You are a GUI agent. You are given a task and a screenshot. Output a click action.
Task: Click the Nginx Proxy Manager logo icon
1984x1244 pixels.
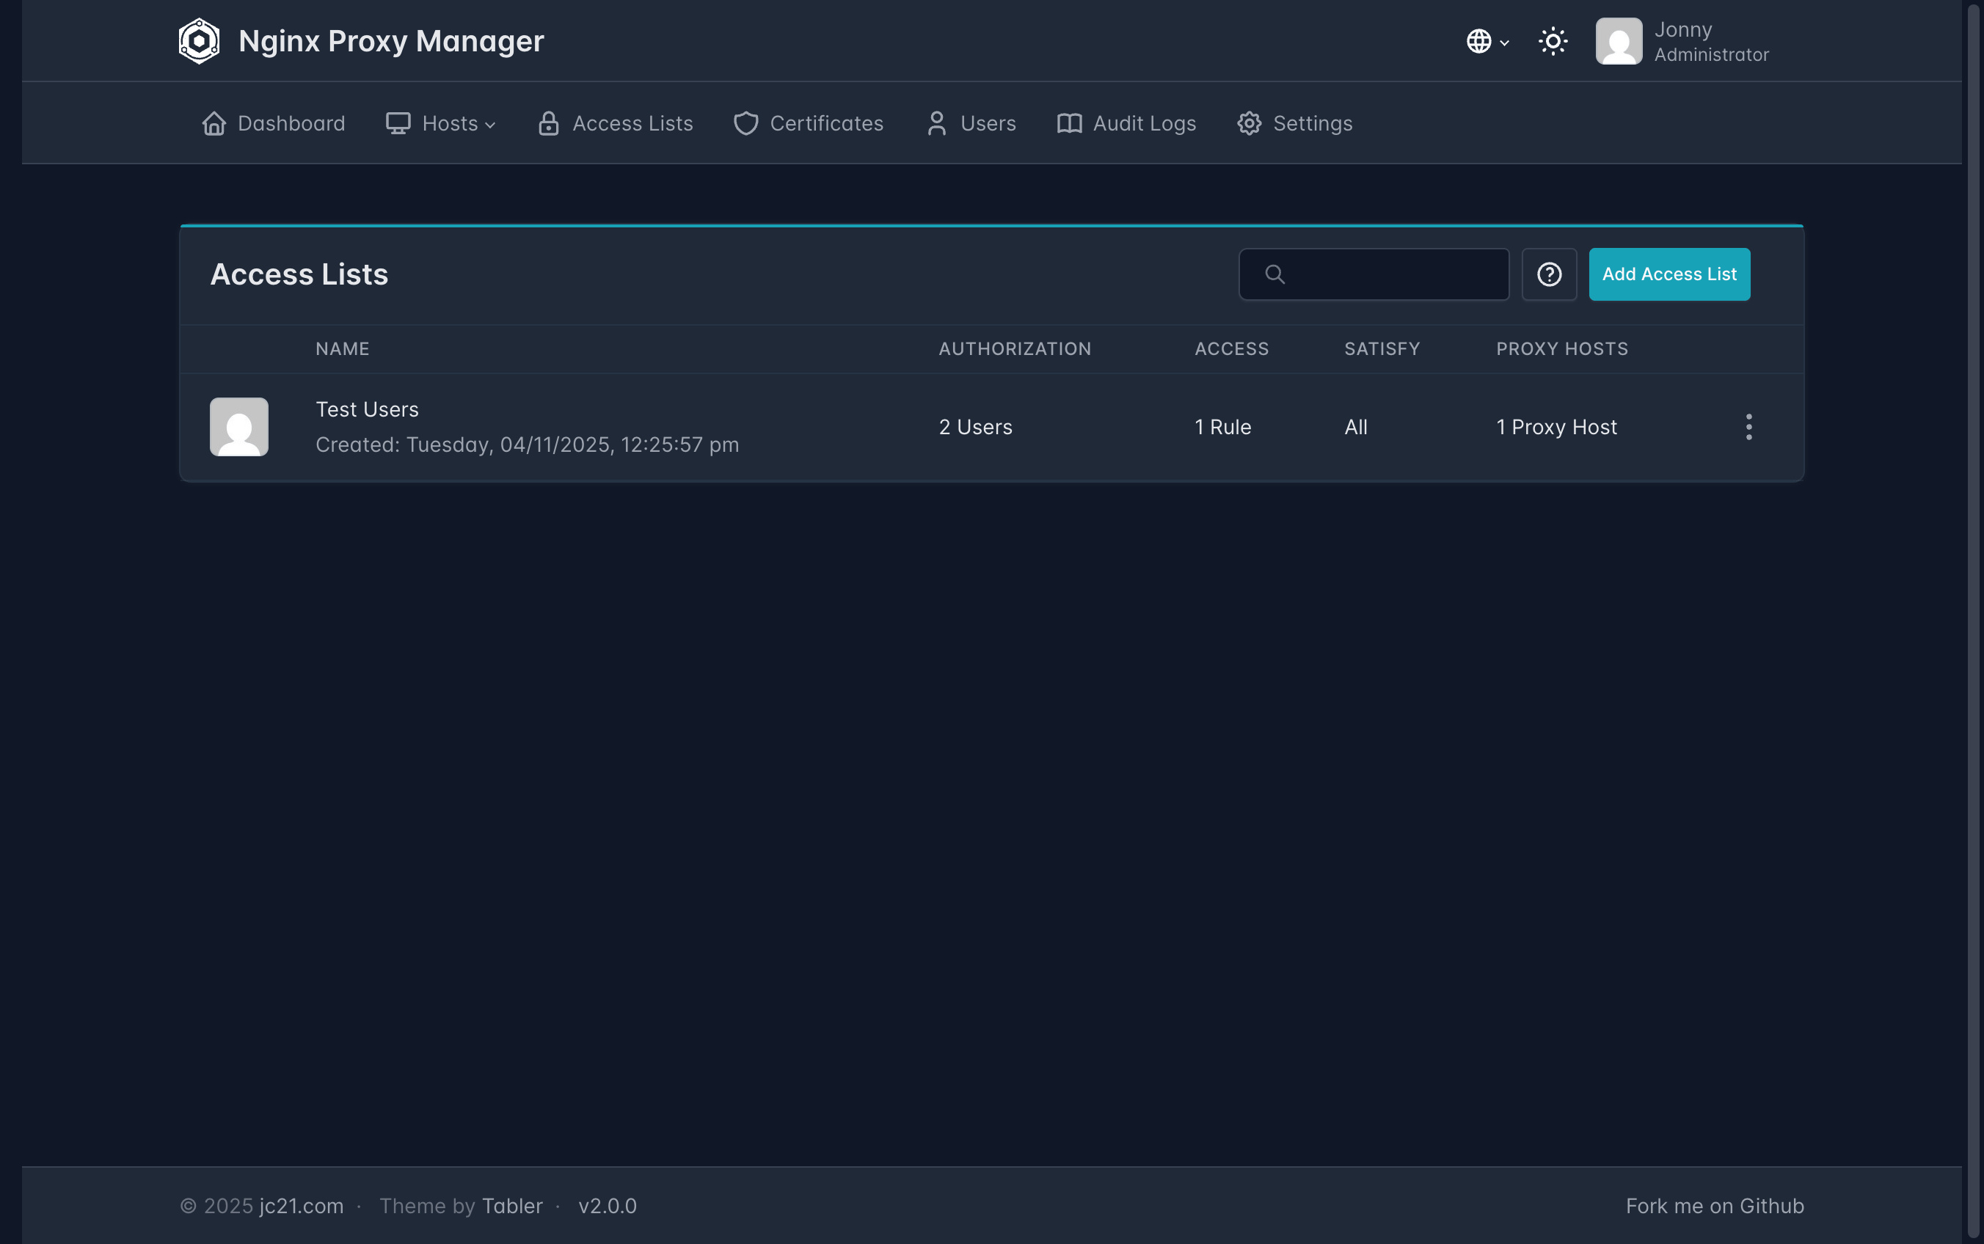pyautogui.click(x=199, y=41)
